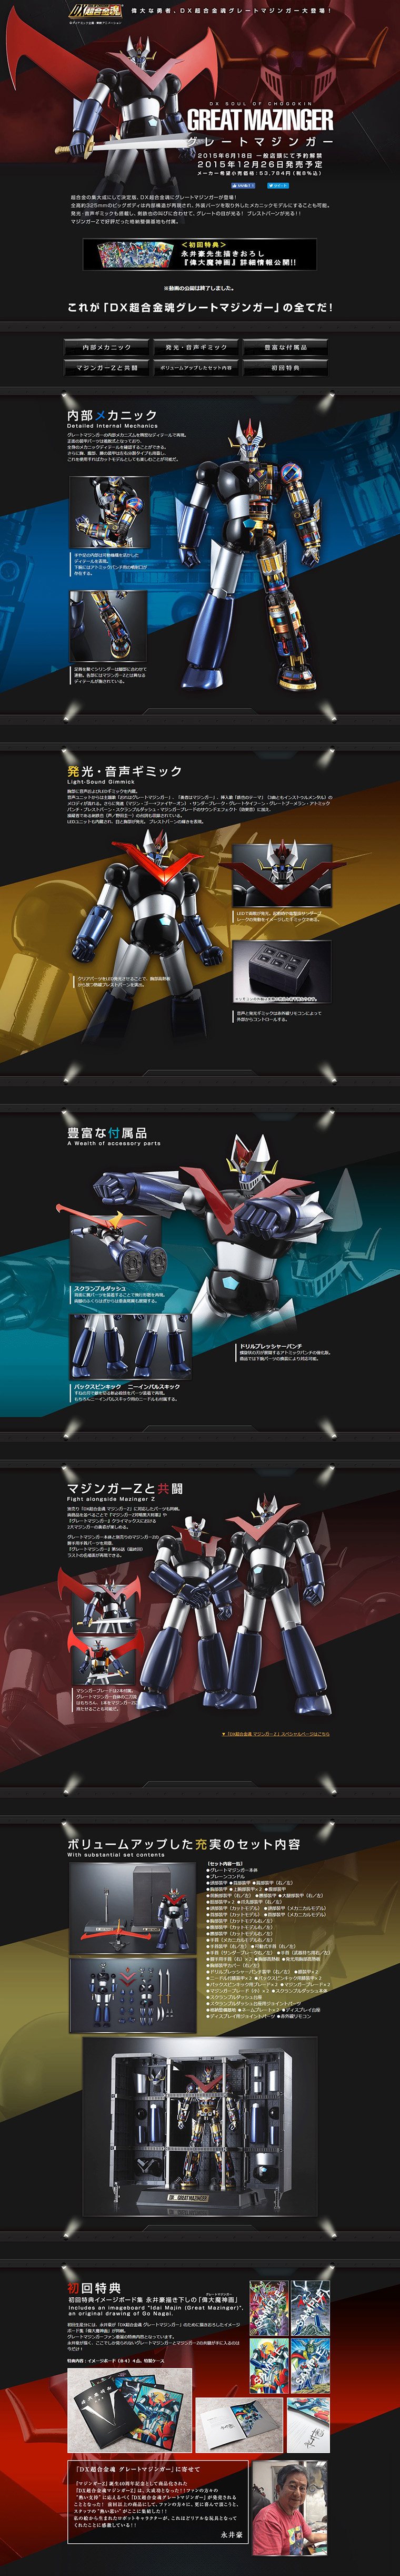The width and height of the screenshot is (400, 2576).
Task: Click the 2015年12月26日発売予定 release date text
Action: coord(260,164)
